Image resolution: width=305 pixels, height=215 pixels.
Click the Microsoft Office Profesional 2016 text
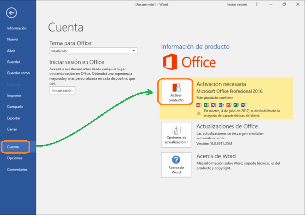coord(229,91)
